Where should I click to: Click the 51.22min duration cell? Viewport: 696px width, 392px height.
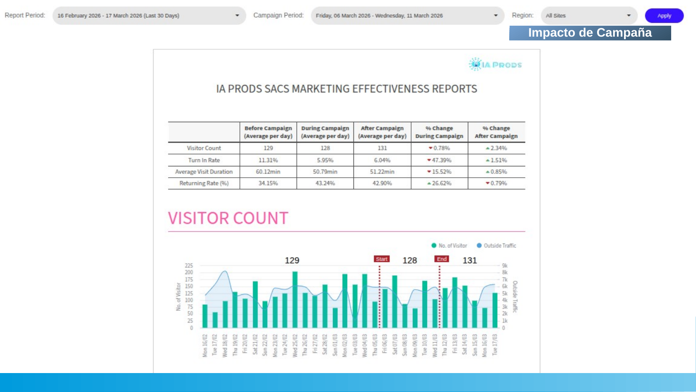point(382,172)
